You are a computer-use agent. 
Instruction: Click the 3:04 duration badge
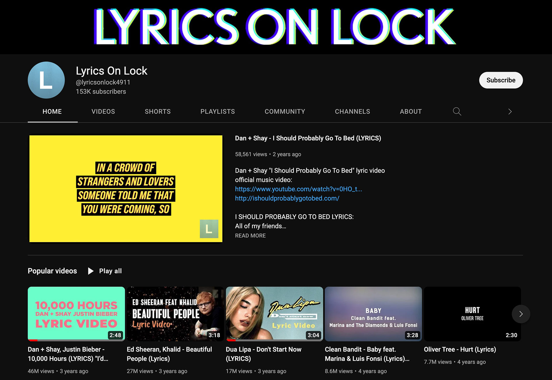click(313, 335)
